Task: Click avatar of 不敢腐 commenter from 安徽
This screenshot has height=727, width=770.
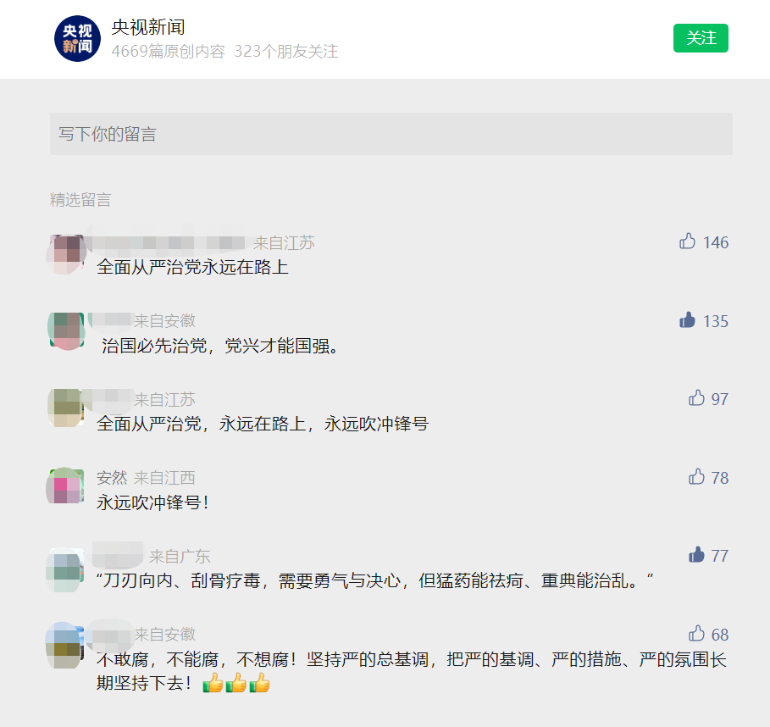Action: (65, 646)
